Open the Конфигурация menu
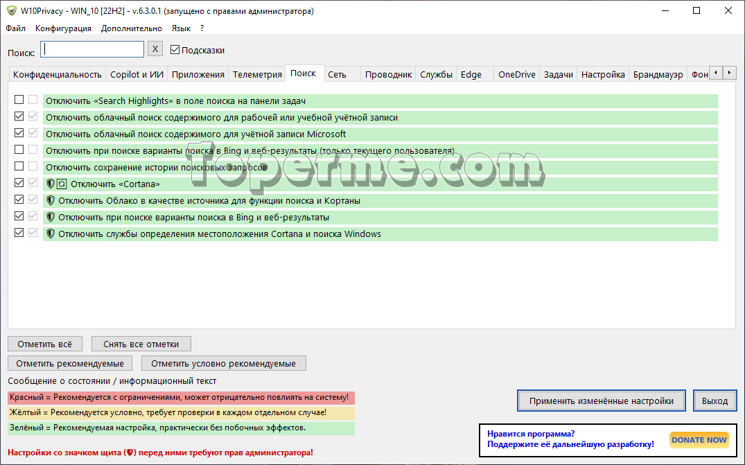 [x=63, y=28]
